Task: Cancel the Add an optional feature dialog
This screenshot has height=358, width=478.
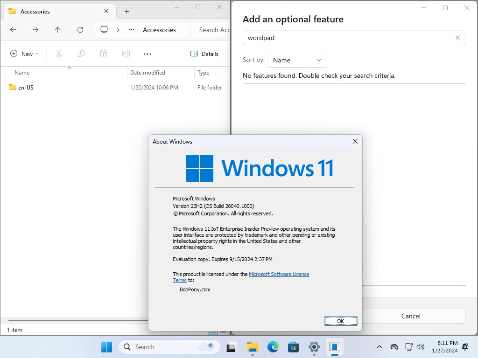Action: pyautogui.click(x=410, y=316)
